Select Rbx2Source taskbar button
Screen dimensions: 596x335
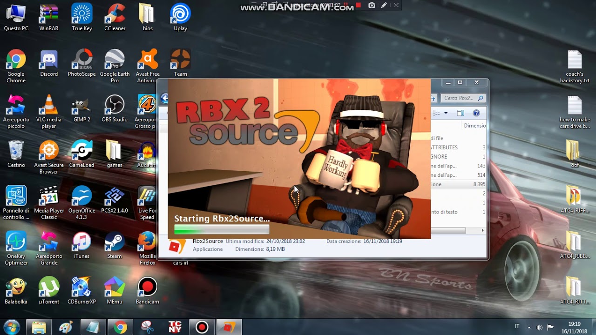229,327
